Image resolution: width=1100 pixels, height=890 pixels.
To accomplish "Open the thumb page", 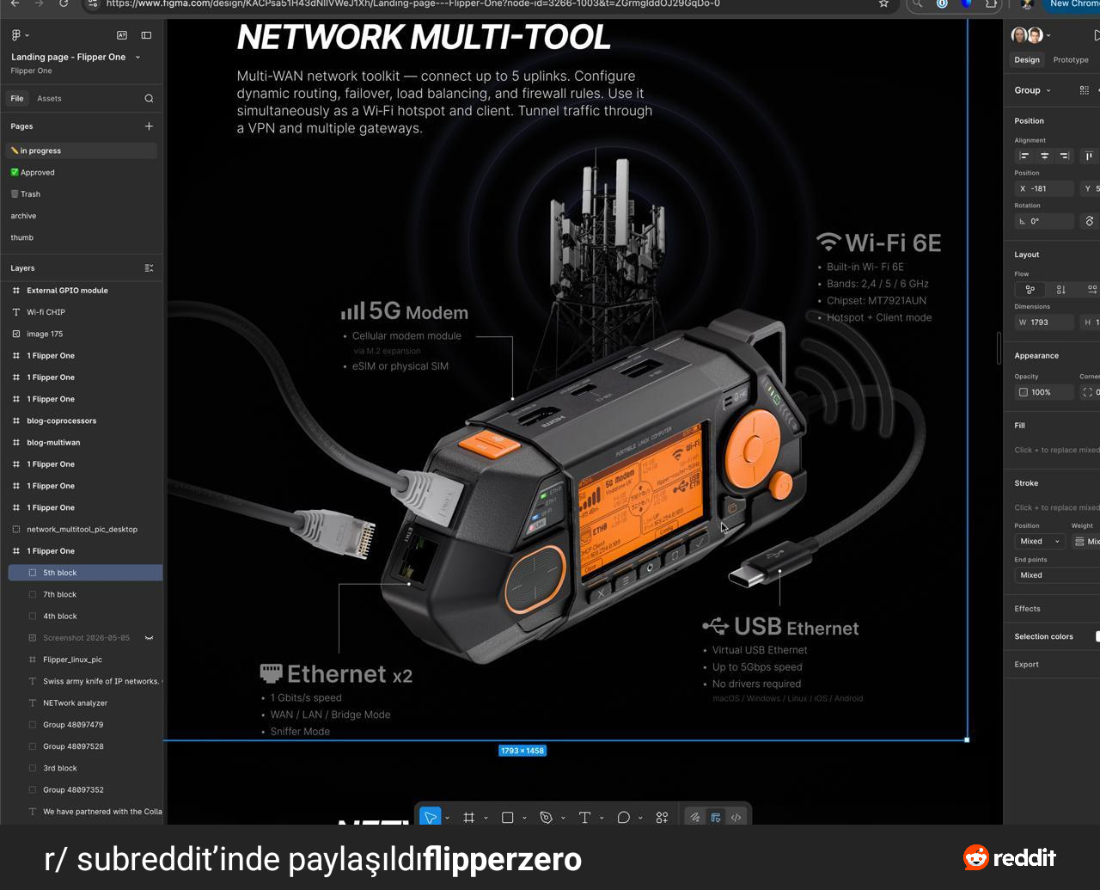I will [x=82, y=237].
